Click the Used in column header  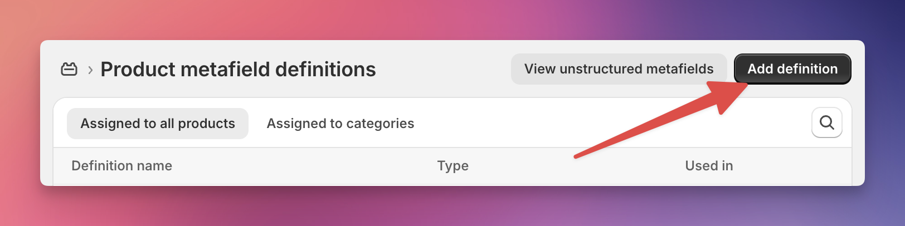pyautogui.click(x=709, y=166)
